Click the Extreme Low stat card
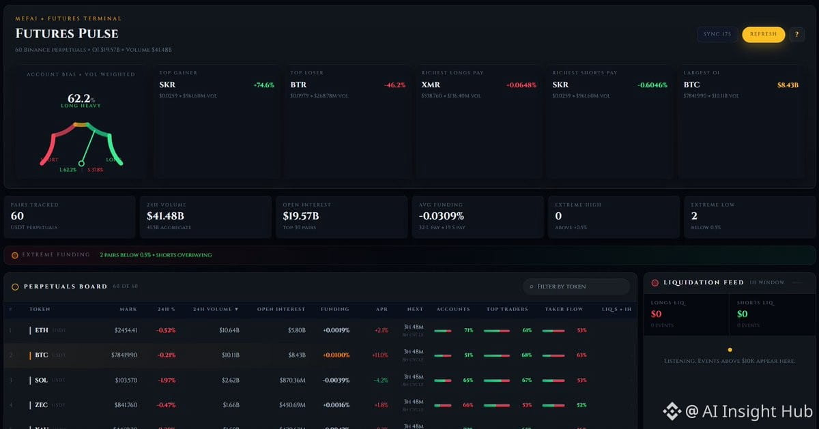This screenshot has height=429, width=819. [x=749, y=217]
